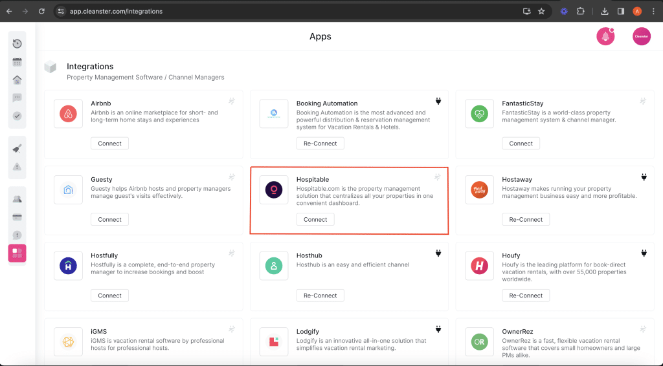Click the Lodgify card title
This screenshot has width=663, height=366.
(x=308, y=331)
